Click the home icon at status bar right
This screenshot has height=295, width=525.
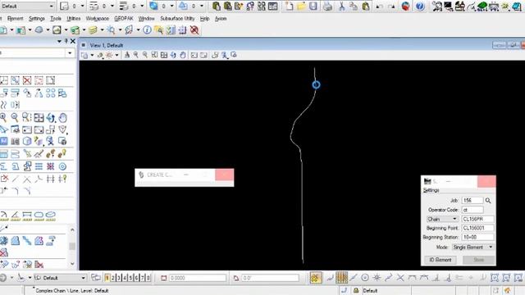tap(507, 290)
